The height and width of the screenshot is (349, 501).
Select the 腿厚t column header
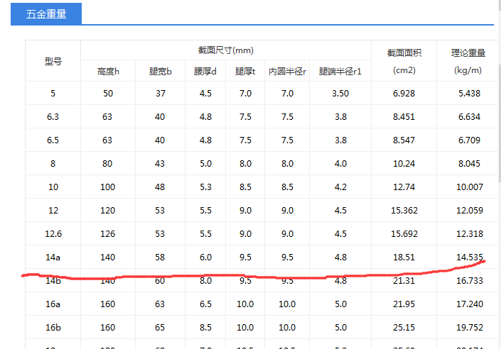click(245, 72)
